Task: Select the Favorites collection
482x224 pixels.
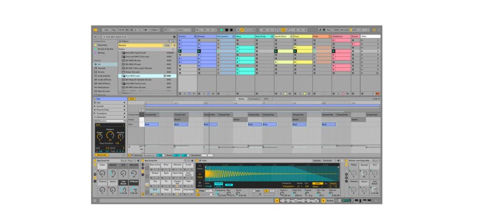Action: click(x=102, y=45)
